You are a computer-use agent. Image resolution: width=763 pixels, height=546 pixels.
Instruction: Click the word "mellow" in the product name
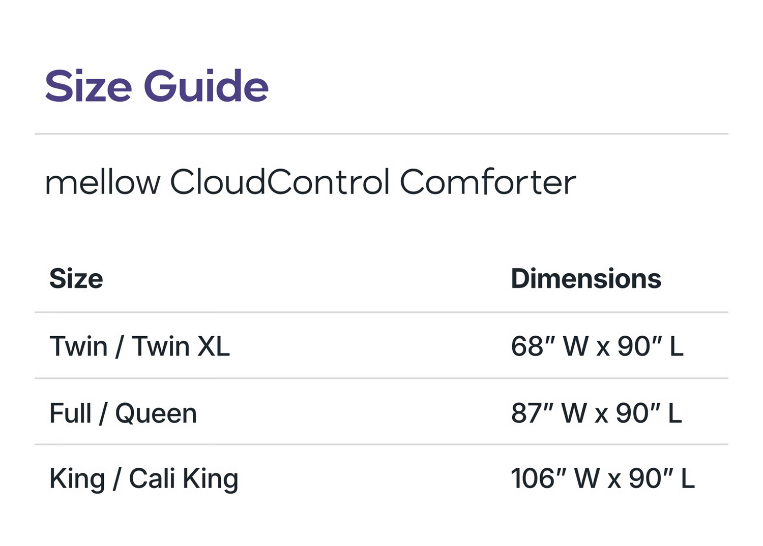point(103,182)
